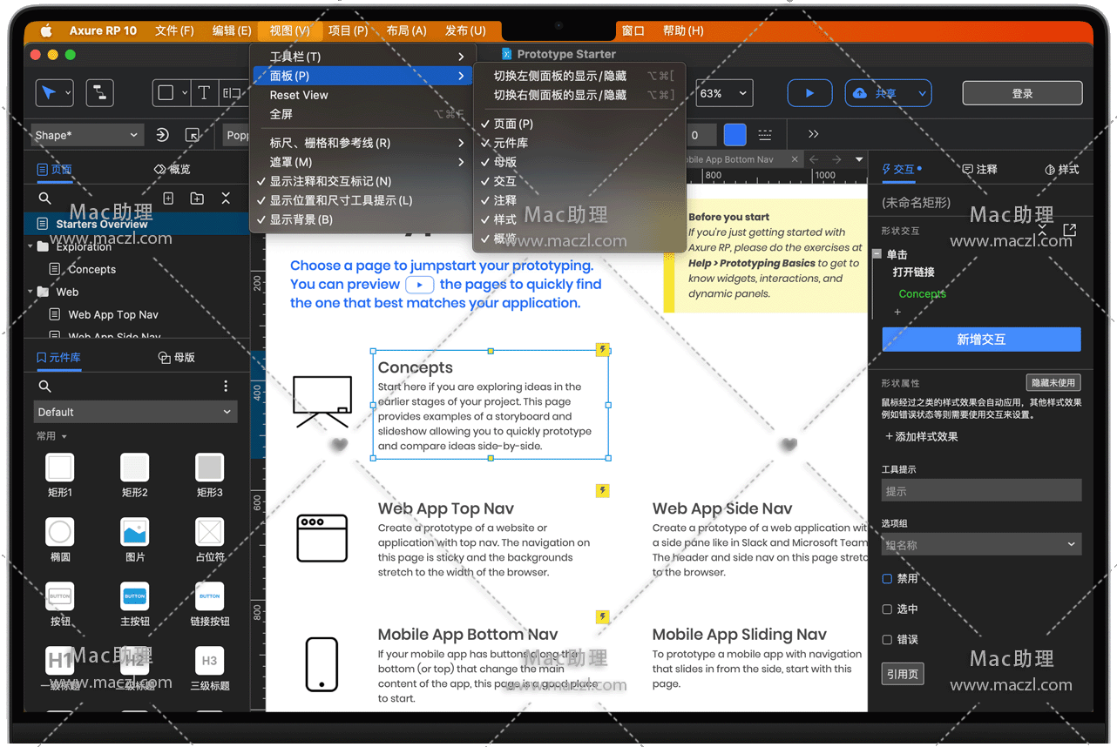Image resolution: width=1117 pixels, height=747 pixels.
Task: Click the add page icon in pages panel
Action: (x=169, y=199)
